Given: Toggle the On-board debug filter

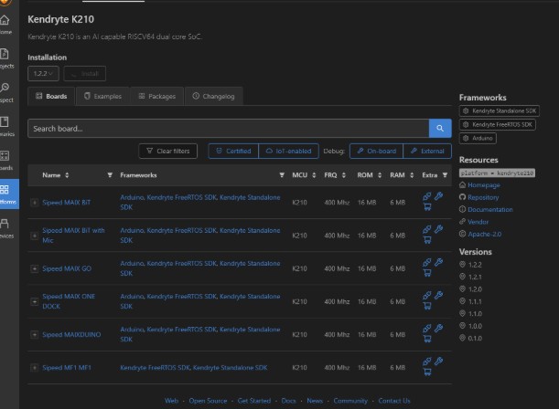Looking at the screenshot, I should pyautogui.click(x=376, y=152).
